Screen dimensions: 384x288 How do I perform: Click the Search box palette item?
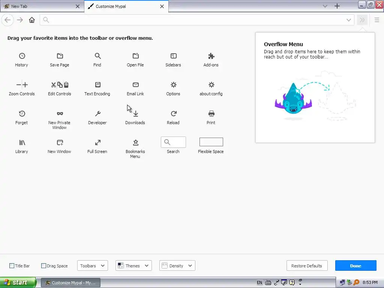[173, 142]
